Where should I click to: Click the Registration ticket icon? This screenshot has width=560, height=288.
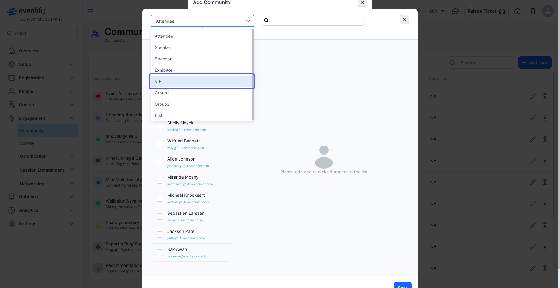click(x=12, y=78)
